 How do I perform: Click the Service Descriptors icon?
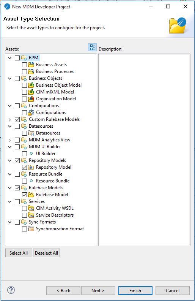(31, 215)
